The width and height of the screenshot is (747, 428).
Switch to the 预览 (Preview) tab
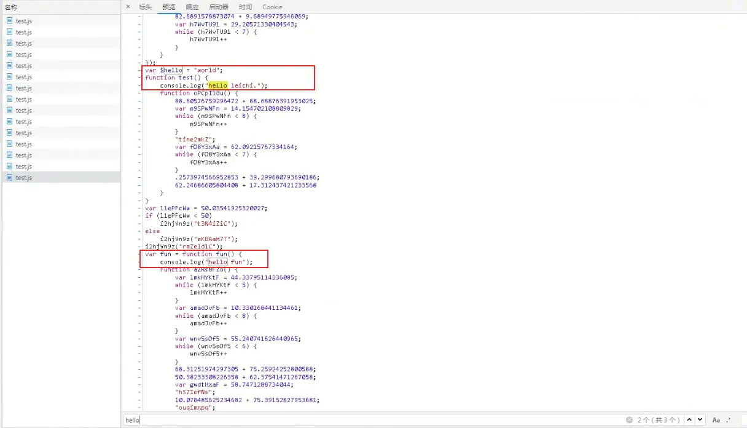(x=169, y=7)
